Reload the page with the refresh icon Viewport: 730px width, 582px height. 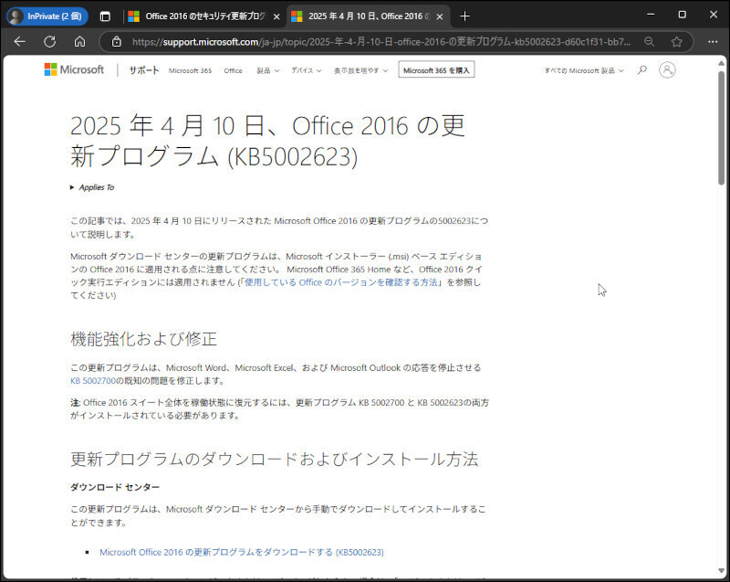[x=50, y=41]
